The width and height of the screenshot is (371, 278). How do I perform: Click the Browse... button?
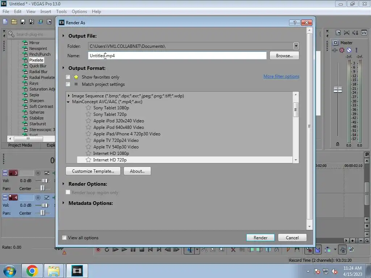coord(284,55)
